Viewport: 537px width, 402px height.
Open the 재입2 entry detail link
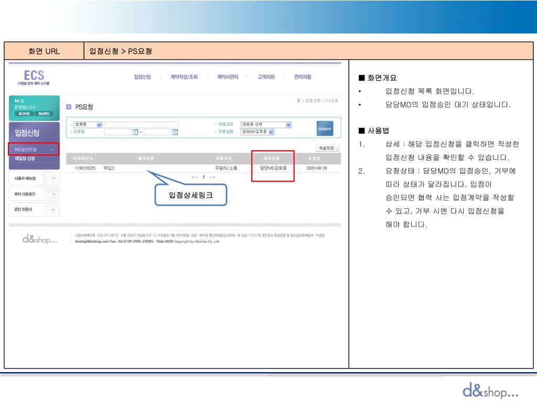(x=109, y=168)
